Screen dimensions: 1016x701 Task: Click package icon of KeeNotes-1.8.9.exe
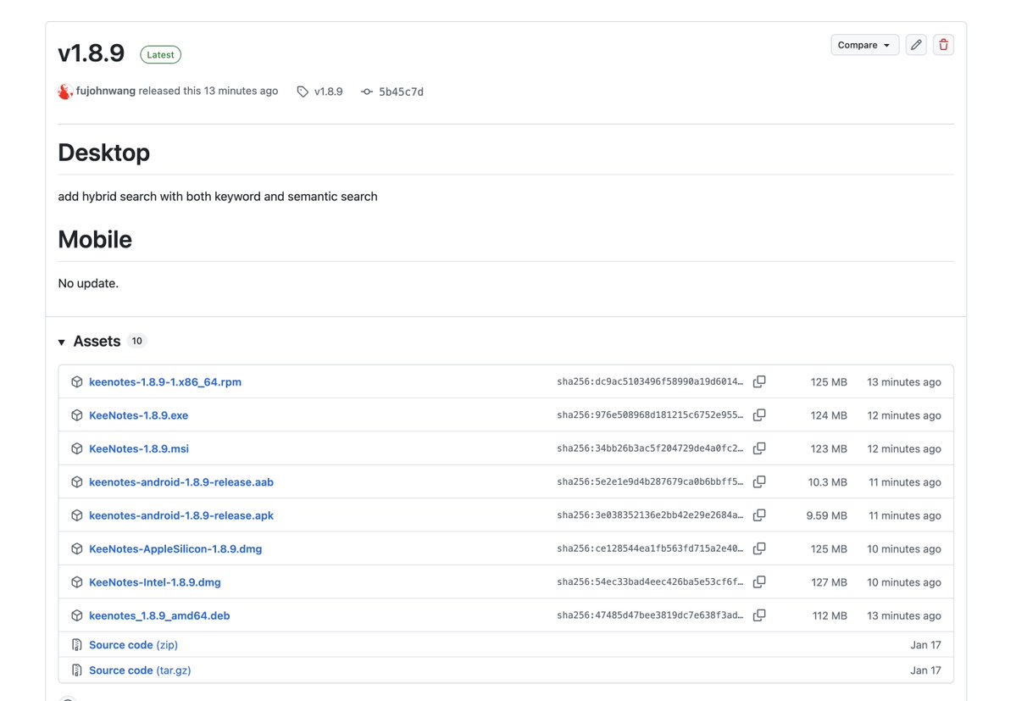click(77, 415)
